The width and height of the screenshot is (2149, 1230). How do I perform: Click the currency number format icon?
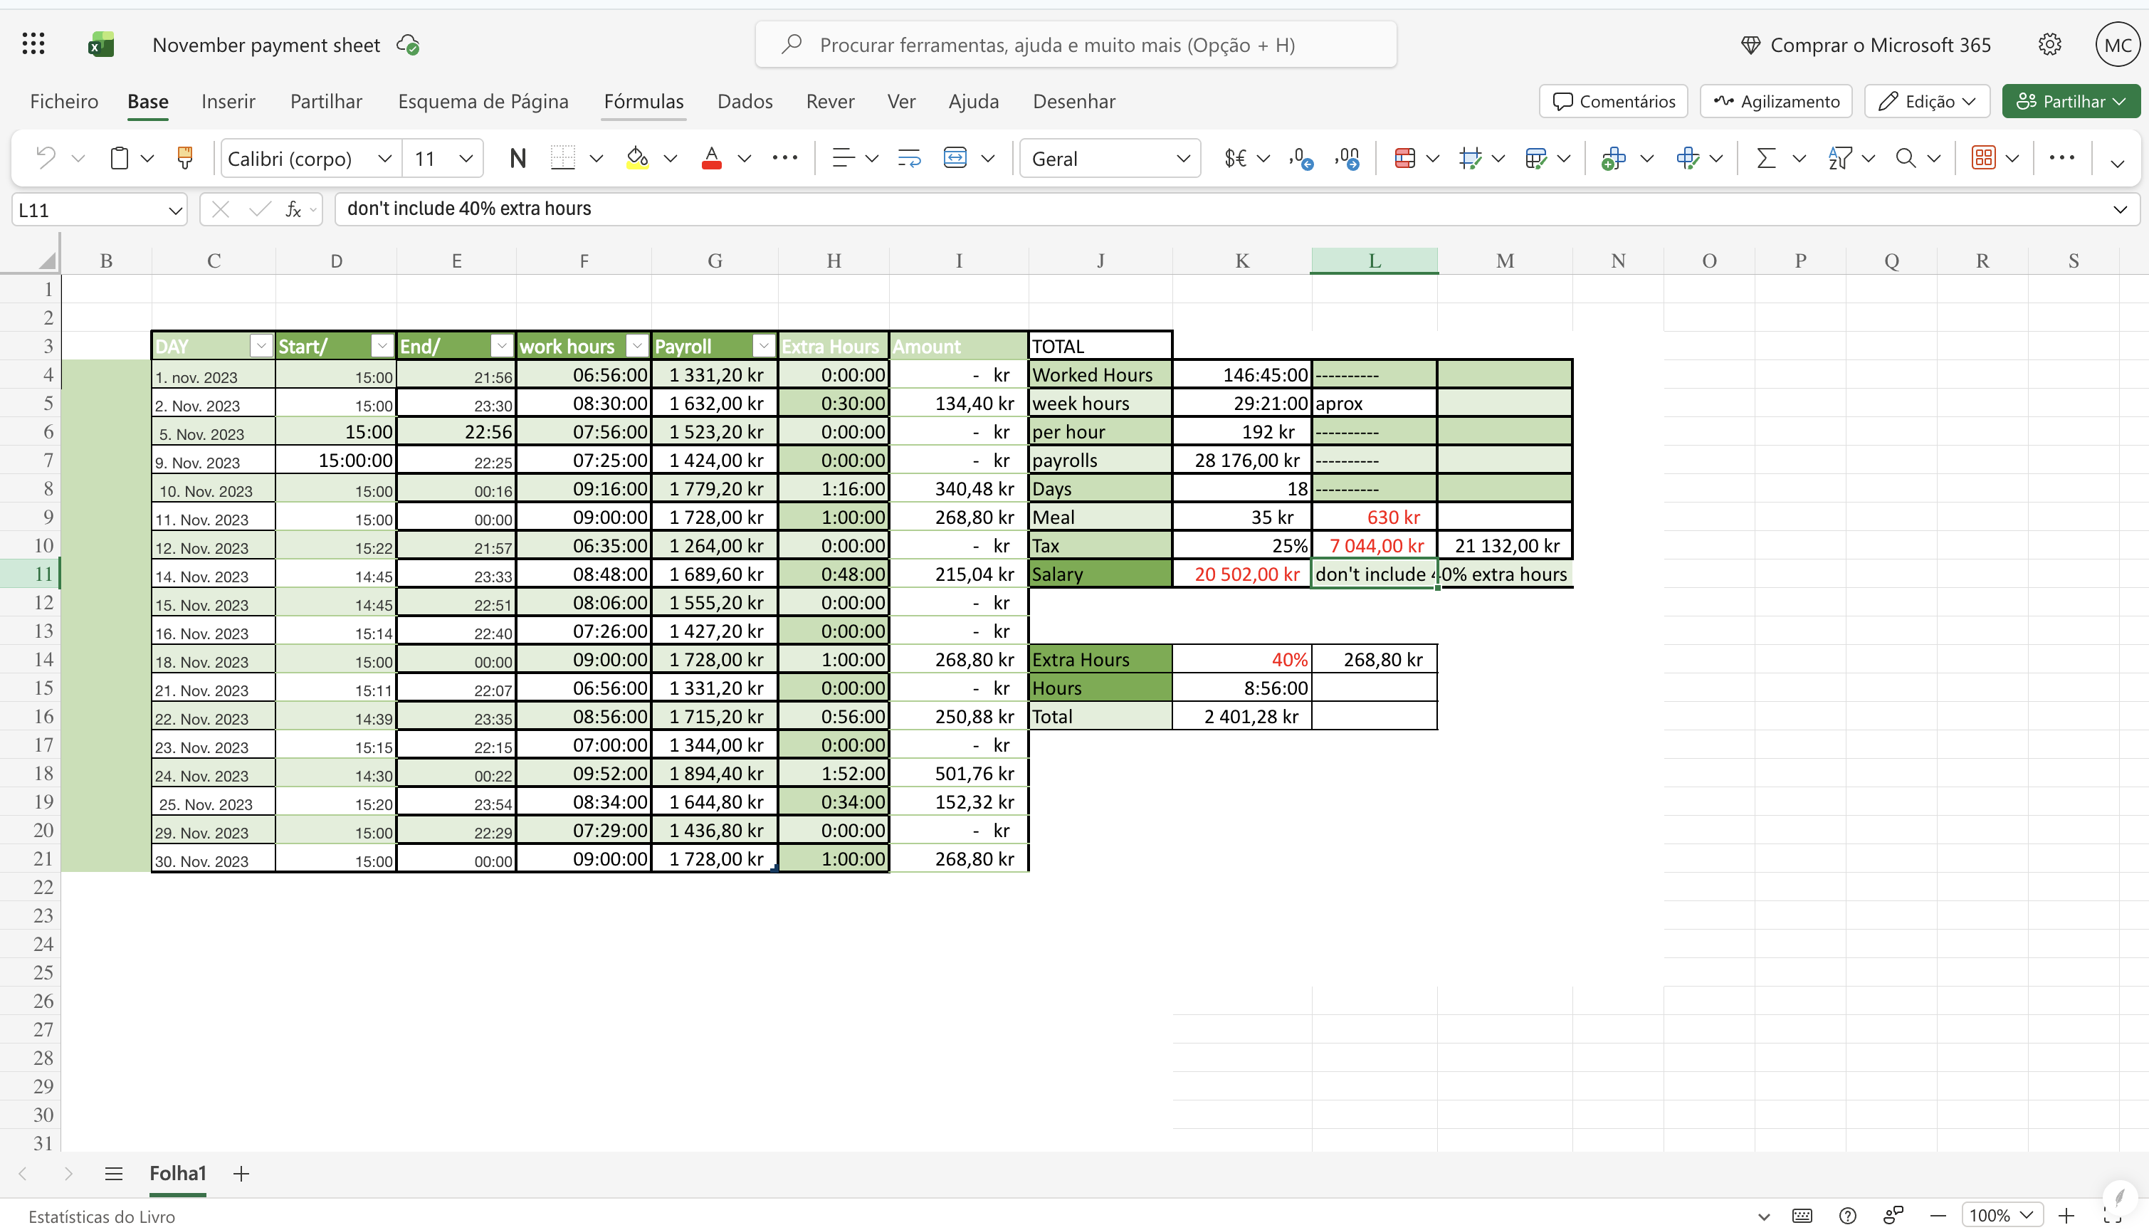[1235, 158]
